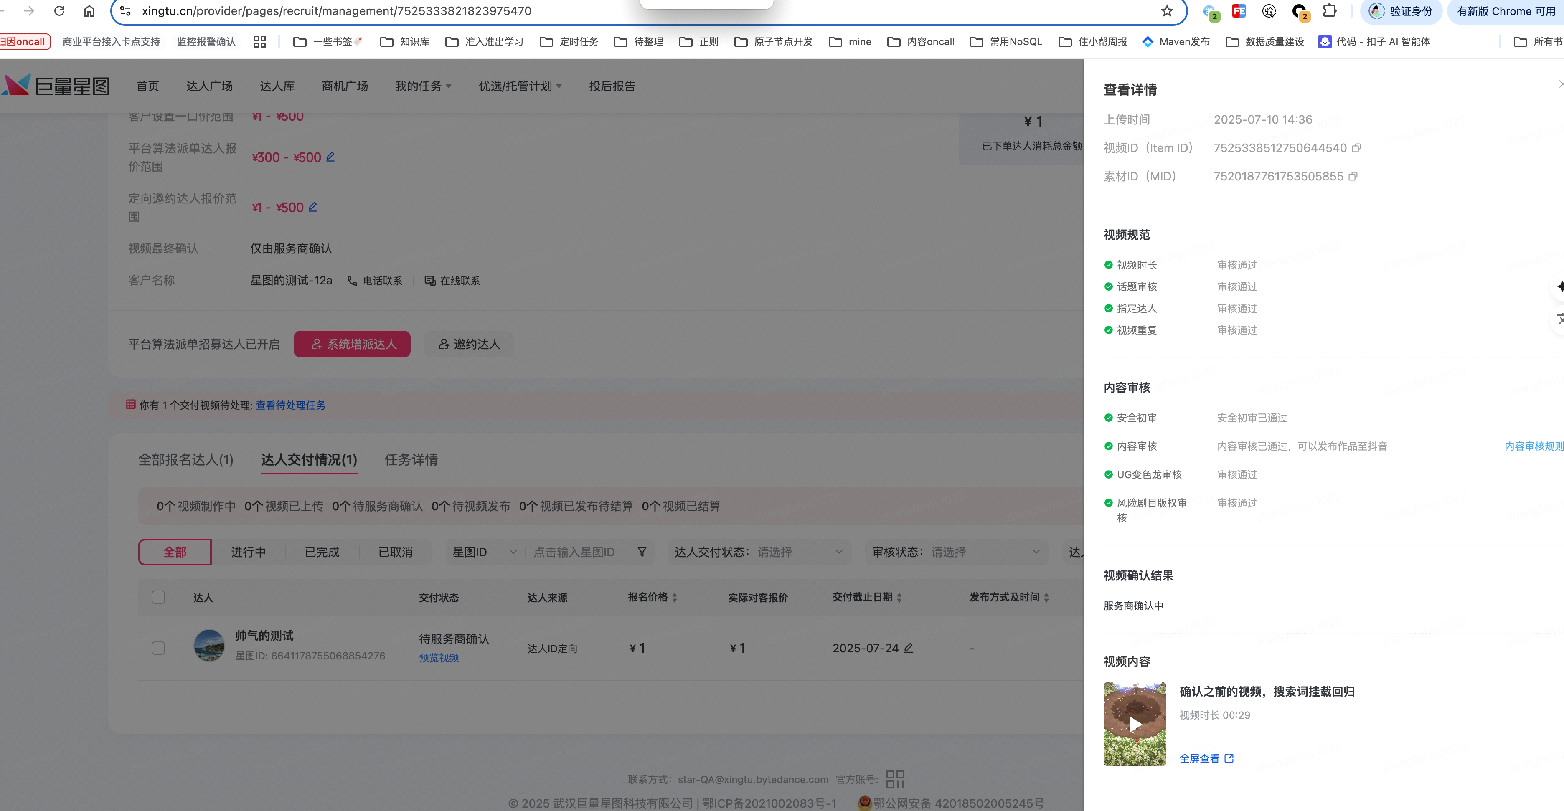1564x811 pixels.
Task: Toggle the select-all checkbox in the table header
Action: coord(158,597)
